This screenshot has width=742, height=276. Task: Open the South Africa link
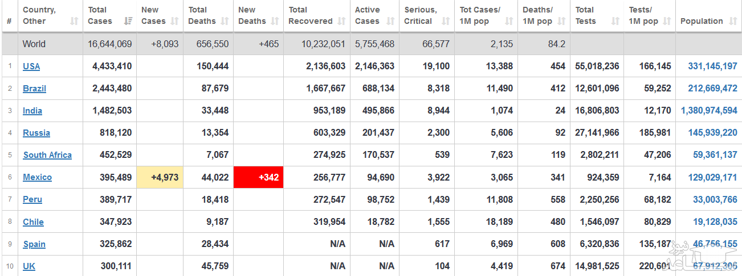pyautogui.click(x=47, y=155)
